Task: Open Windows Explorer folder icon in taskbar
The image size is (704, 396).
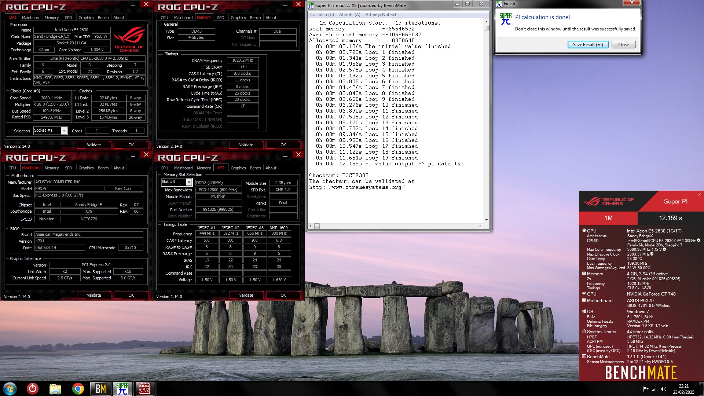Action: (55, 389)
